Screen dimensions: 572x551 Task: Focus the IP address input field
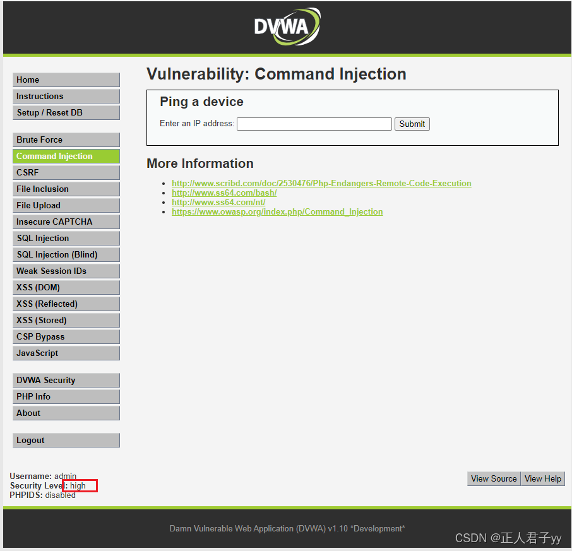pyautogui.click(x=314, y=124)
